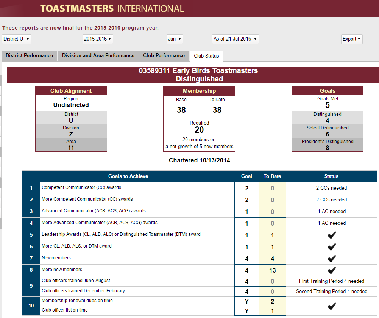Click the More Competent Communicator (CC) awards row

click(200, 200)
